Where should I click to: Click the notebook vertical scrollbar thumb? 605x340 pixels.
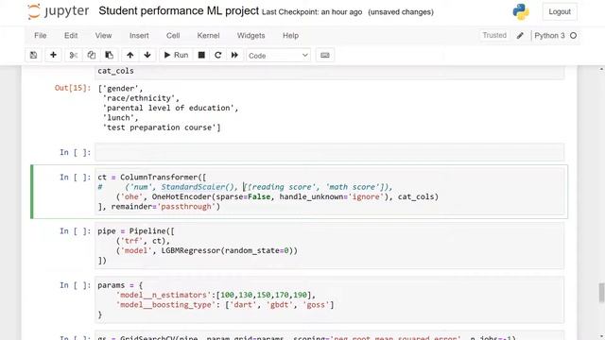point(601,294)
